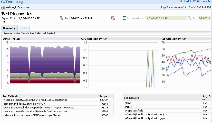Click the Top Methods column header
Screen dimensions: 212x123
click(50, 96)
